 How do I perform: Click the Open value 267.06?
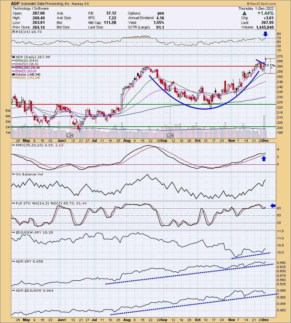[x=38, y=13]
